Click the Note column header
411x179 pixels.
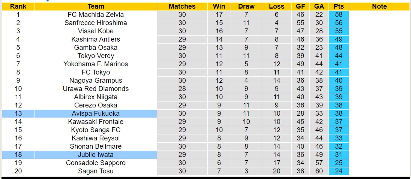tap(379, 6)
